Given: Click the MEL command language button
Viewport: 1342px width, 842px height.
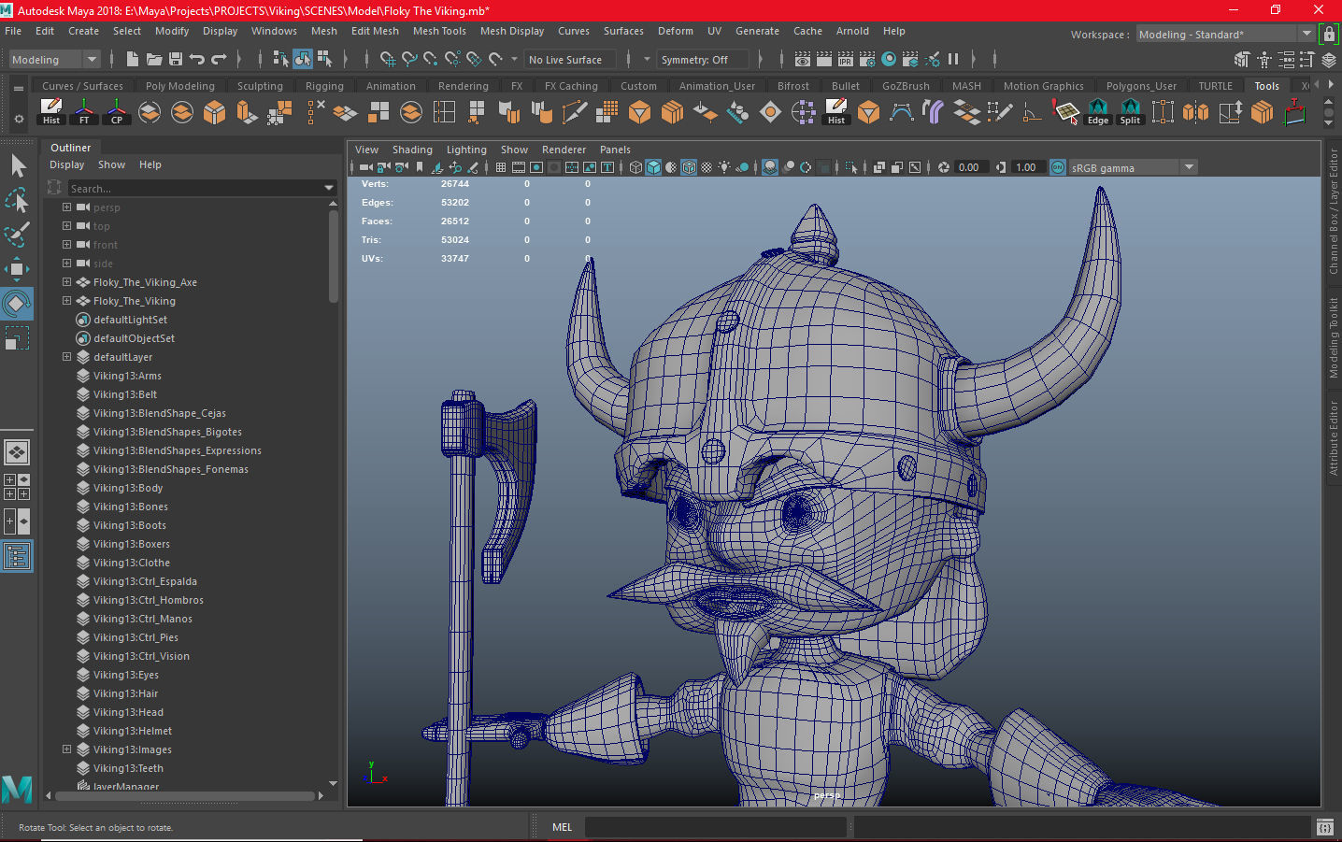Looking at the screenshot, I should click(x=562, y=827).
